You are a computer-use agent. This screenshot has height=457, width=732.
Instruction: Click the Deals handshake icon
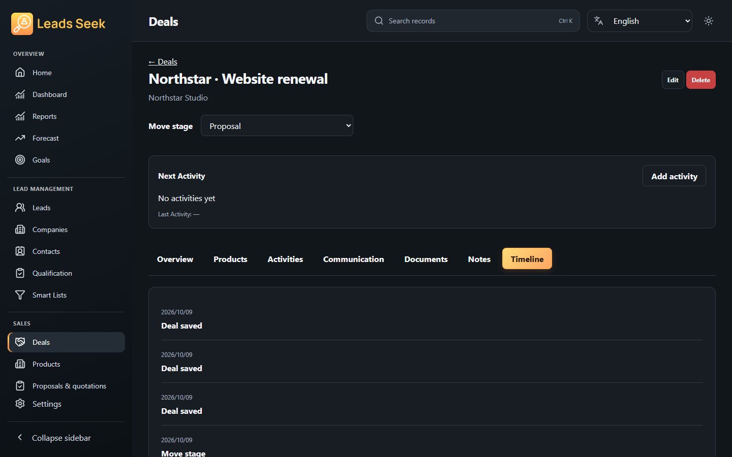click(x=20, y=342)
